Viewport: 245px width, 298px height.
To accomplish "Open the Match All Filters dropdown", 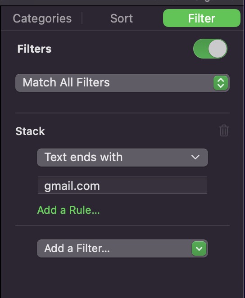I will pyautogui.click(x=122, y=83).
